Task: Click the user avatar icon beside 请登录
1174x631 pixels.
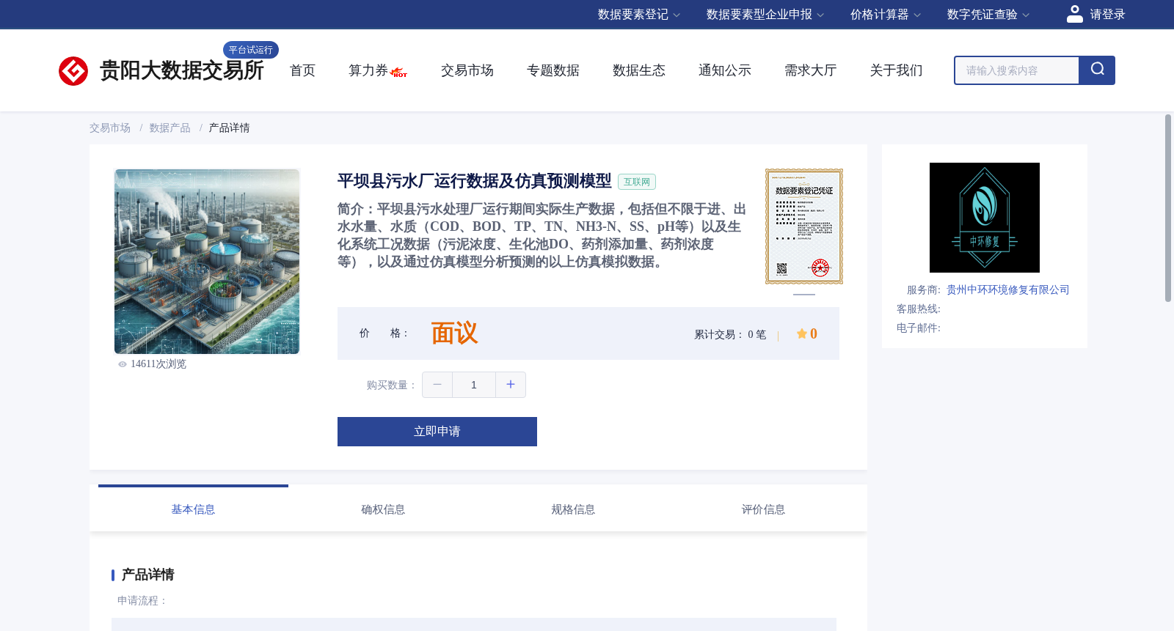Action: (1075, 14)
